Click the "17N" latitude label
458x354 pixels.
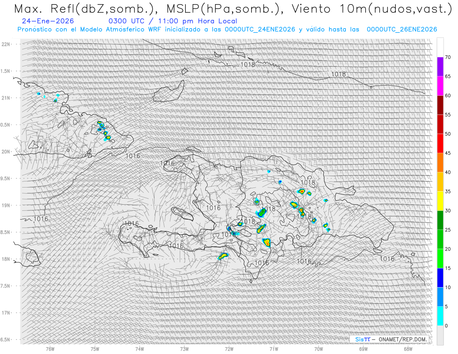point(5,313)
